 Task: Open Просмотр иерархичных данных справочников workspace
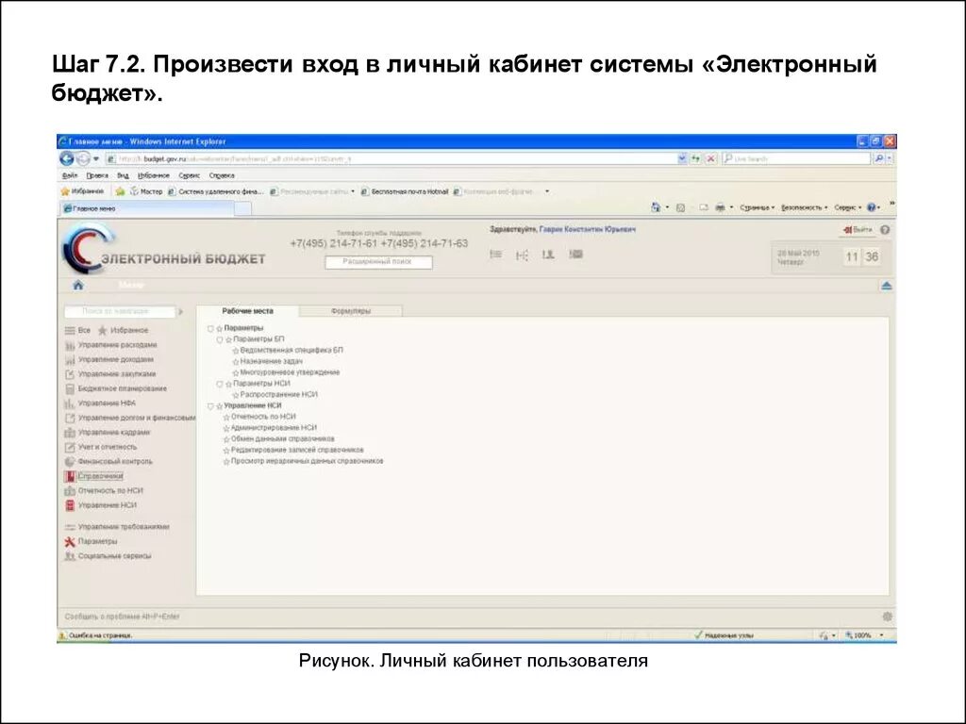tap(307, 461)
